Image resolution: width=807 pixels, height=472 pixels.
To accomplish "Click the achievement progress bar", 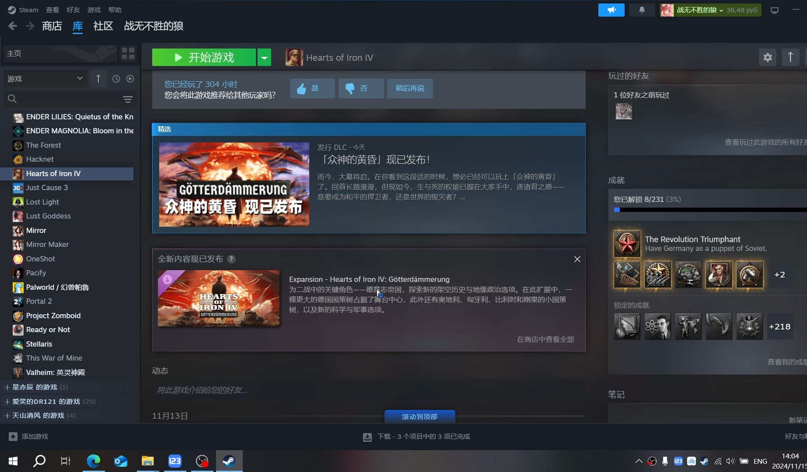I will tap(710, 210).
